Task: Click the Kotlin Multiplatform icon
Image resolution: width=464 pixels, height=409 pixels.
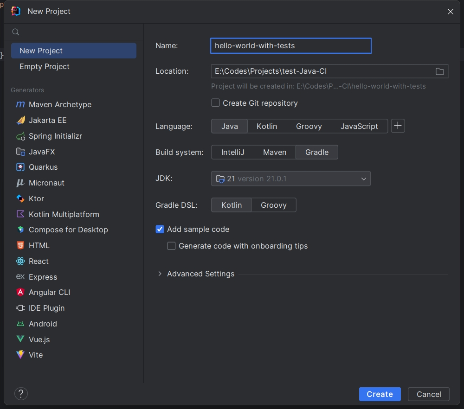Action: tap(20, 214)
